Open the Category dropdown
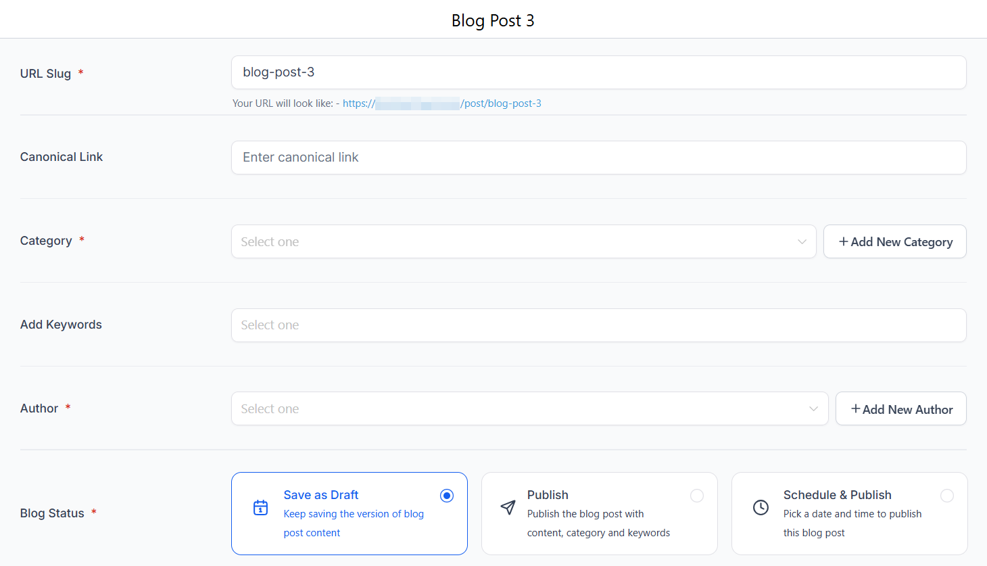This screenshot has height=566, width=987. (x=514, y=242)
